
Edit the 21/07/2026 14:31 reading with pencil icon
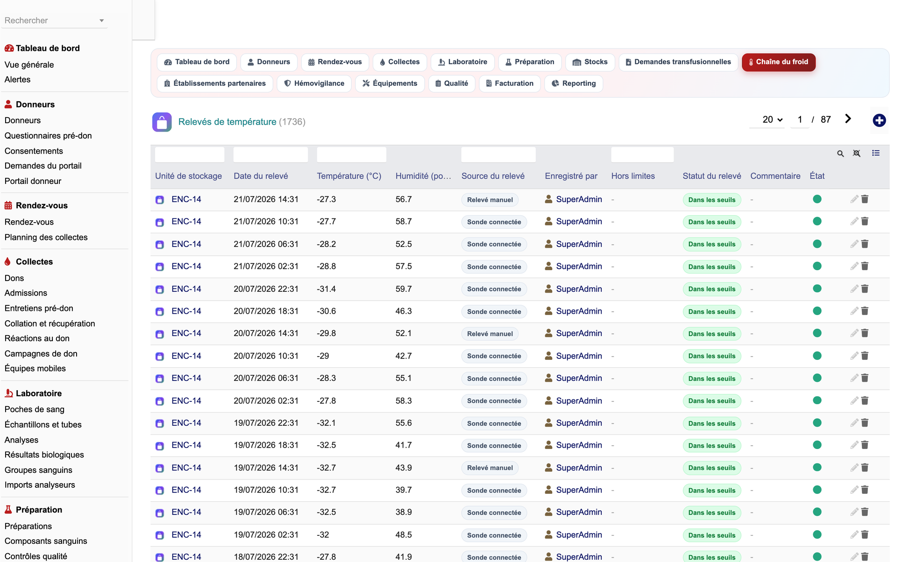[854, 199]
